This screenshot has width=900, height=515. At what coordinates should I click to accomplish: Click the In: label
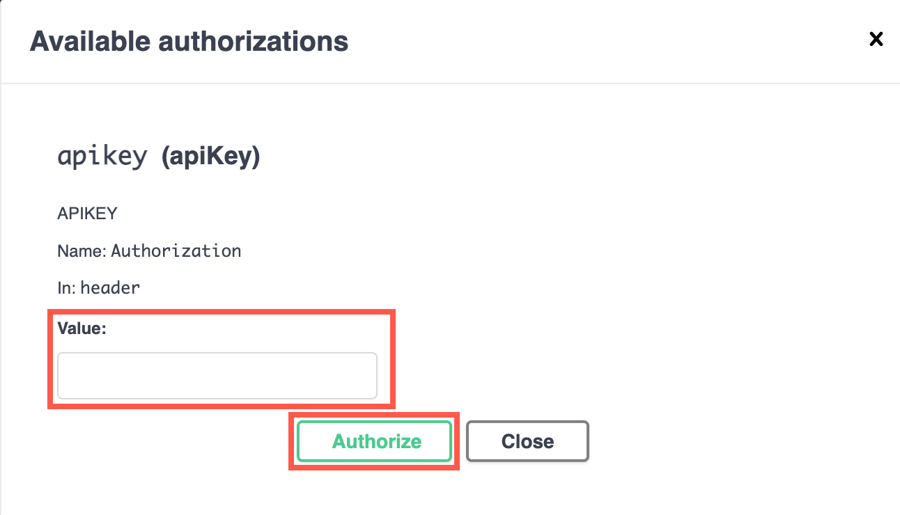(66, 287)
